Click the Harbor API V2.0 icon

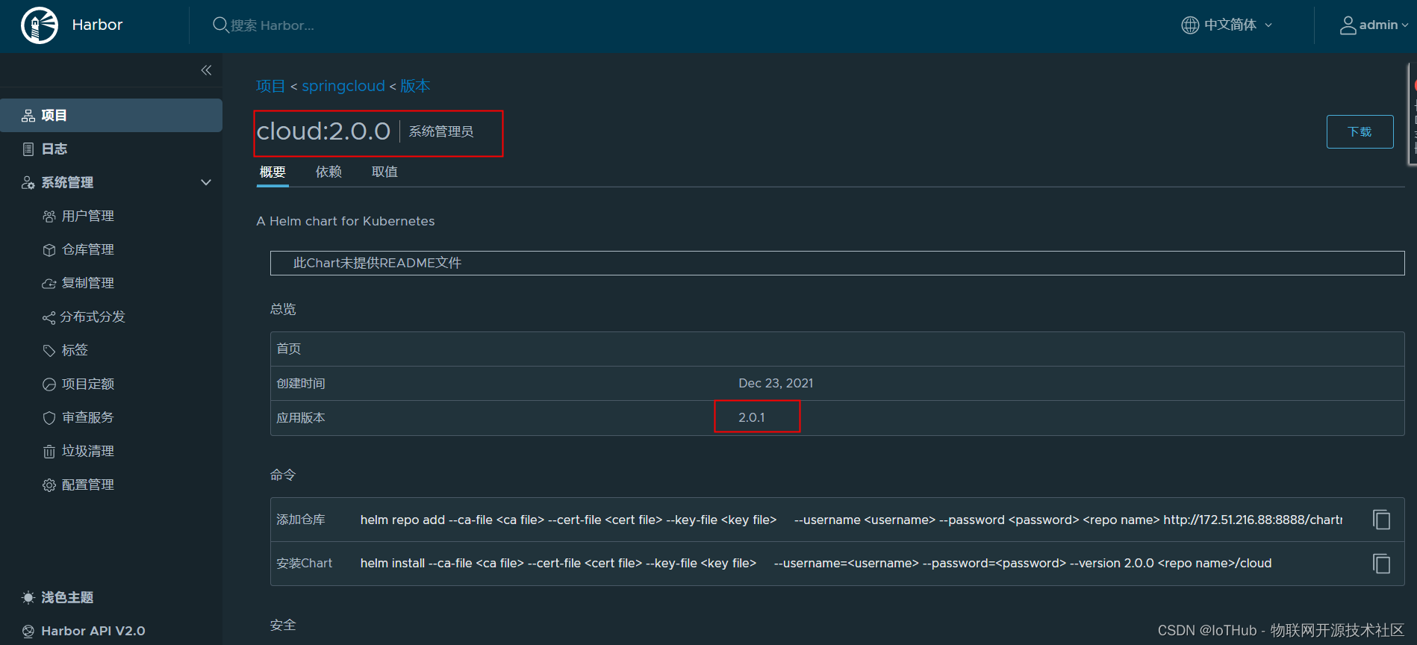28,631
